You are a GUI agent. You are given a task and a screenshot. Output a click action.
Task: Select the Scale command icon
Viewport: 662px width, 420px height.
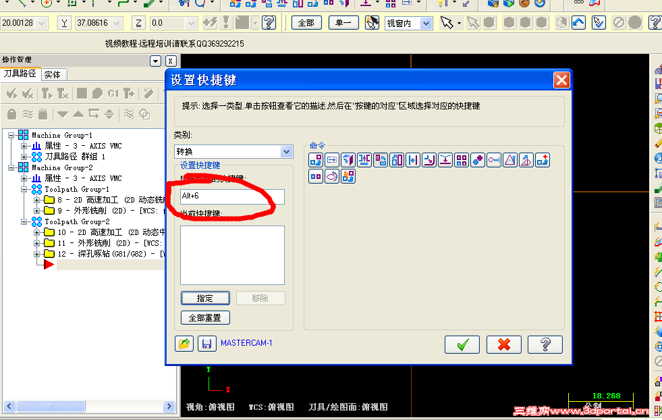(x=397, y=160)
